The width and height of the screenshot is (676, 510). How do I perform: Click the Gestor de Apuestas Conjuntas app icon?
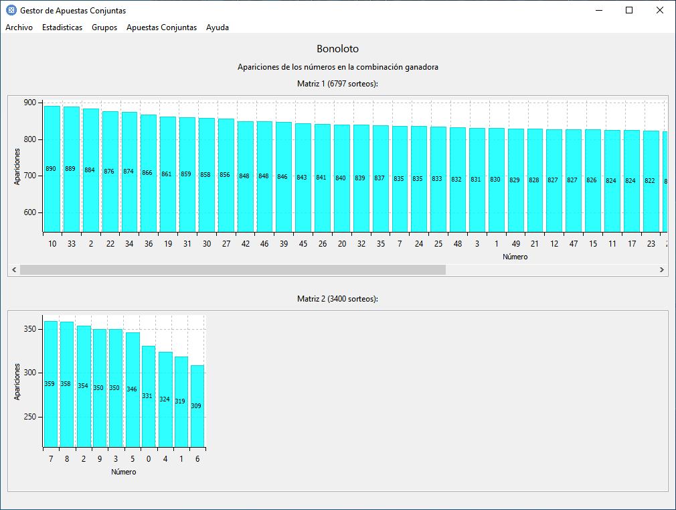click(x=11, y=10)
